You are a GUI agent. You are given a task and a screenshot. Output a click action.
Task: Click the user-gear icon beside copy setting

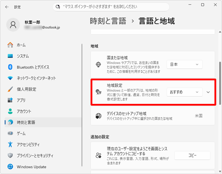(99, 155)
